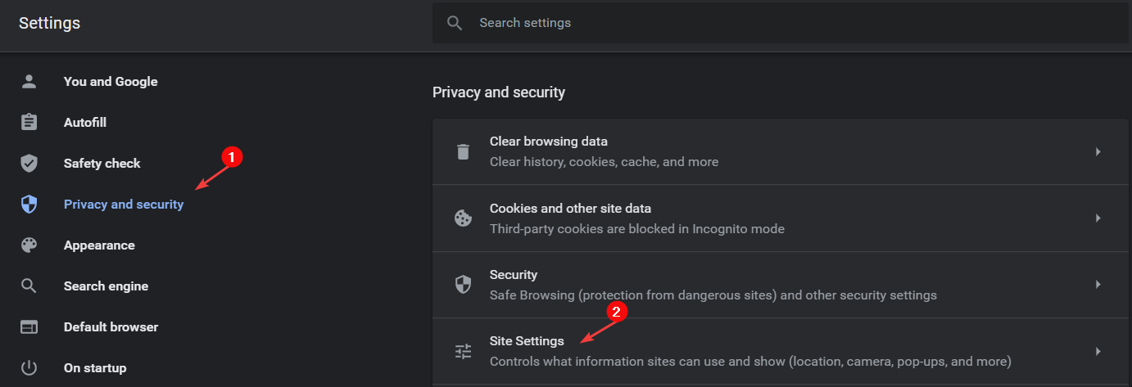The image size is (1132, 387).
Task: Click the You and Google person icon
Action: 29,81
